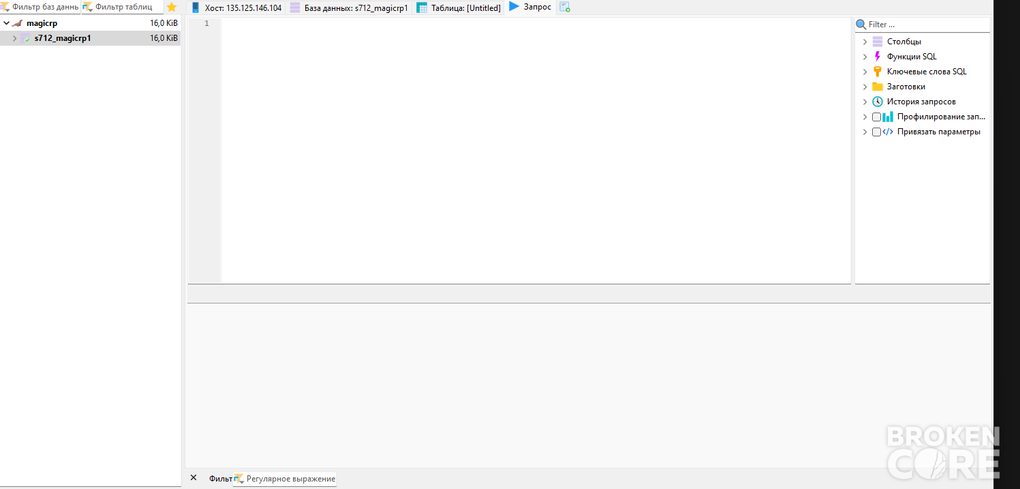The image size is (1020, 489).
Task: Expand the Функции SQL helper node
Action: click(x=865, y=57)
